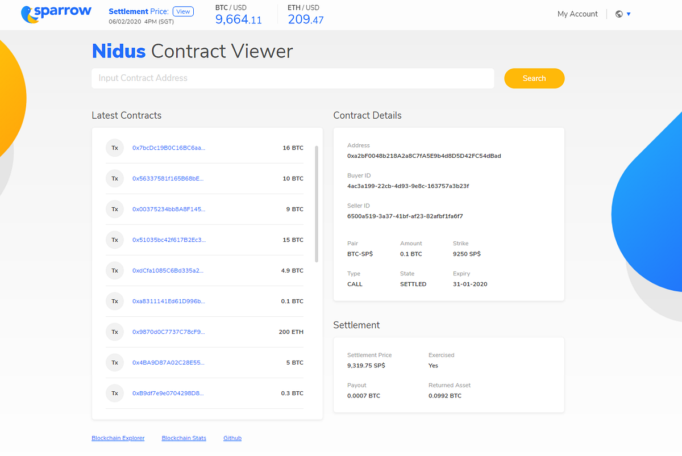Open contract 0xdCfa1085C6Bd335a2...

click(x=168, y=270)
